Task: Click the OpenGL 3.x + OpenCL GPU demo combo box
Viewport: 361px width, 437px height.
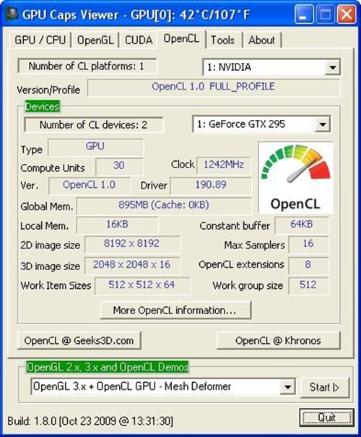Action: (163, 387)
